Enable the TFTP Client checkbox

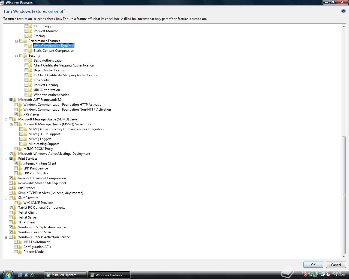[x=11, y=222]
